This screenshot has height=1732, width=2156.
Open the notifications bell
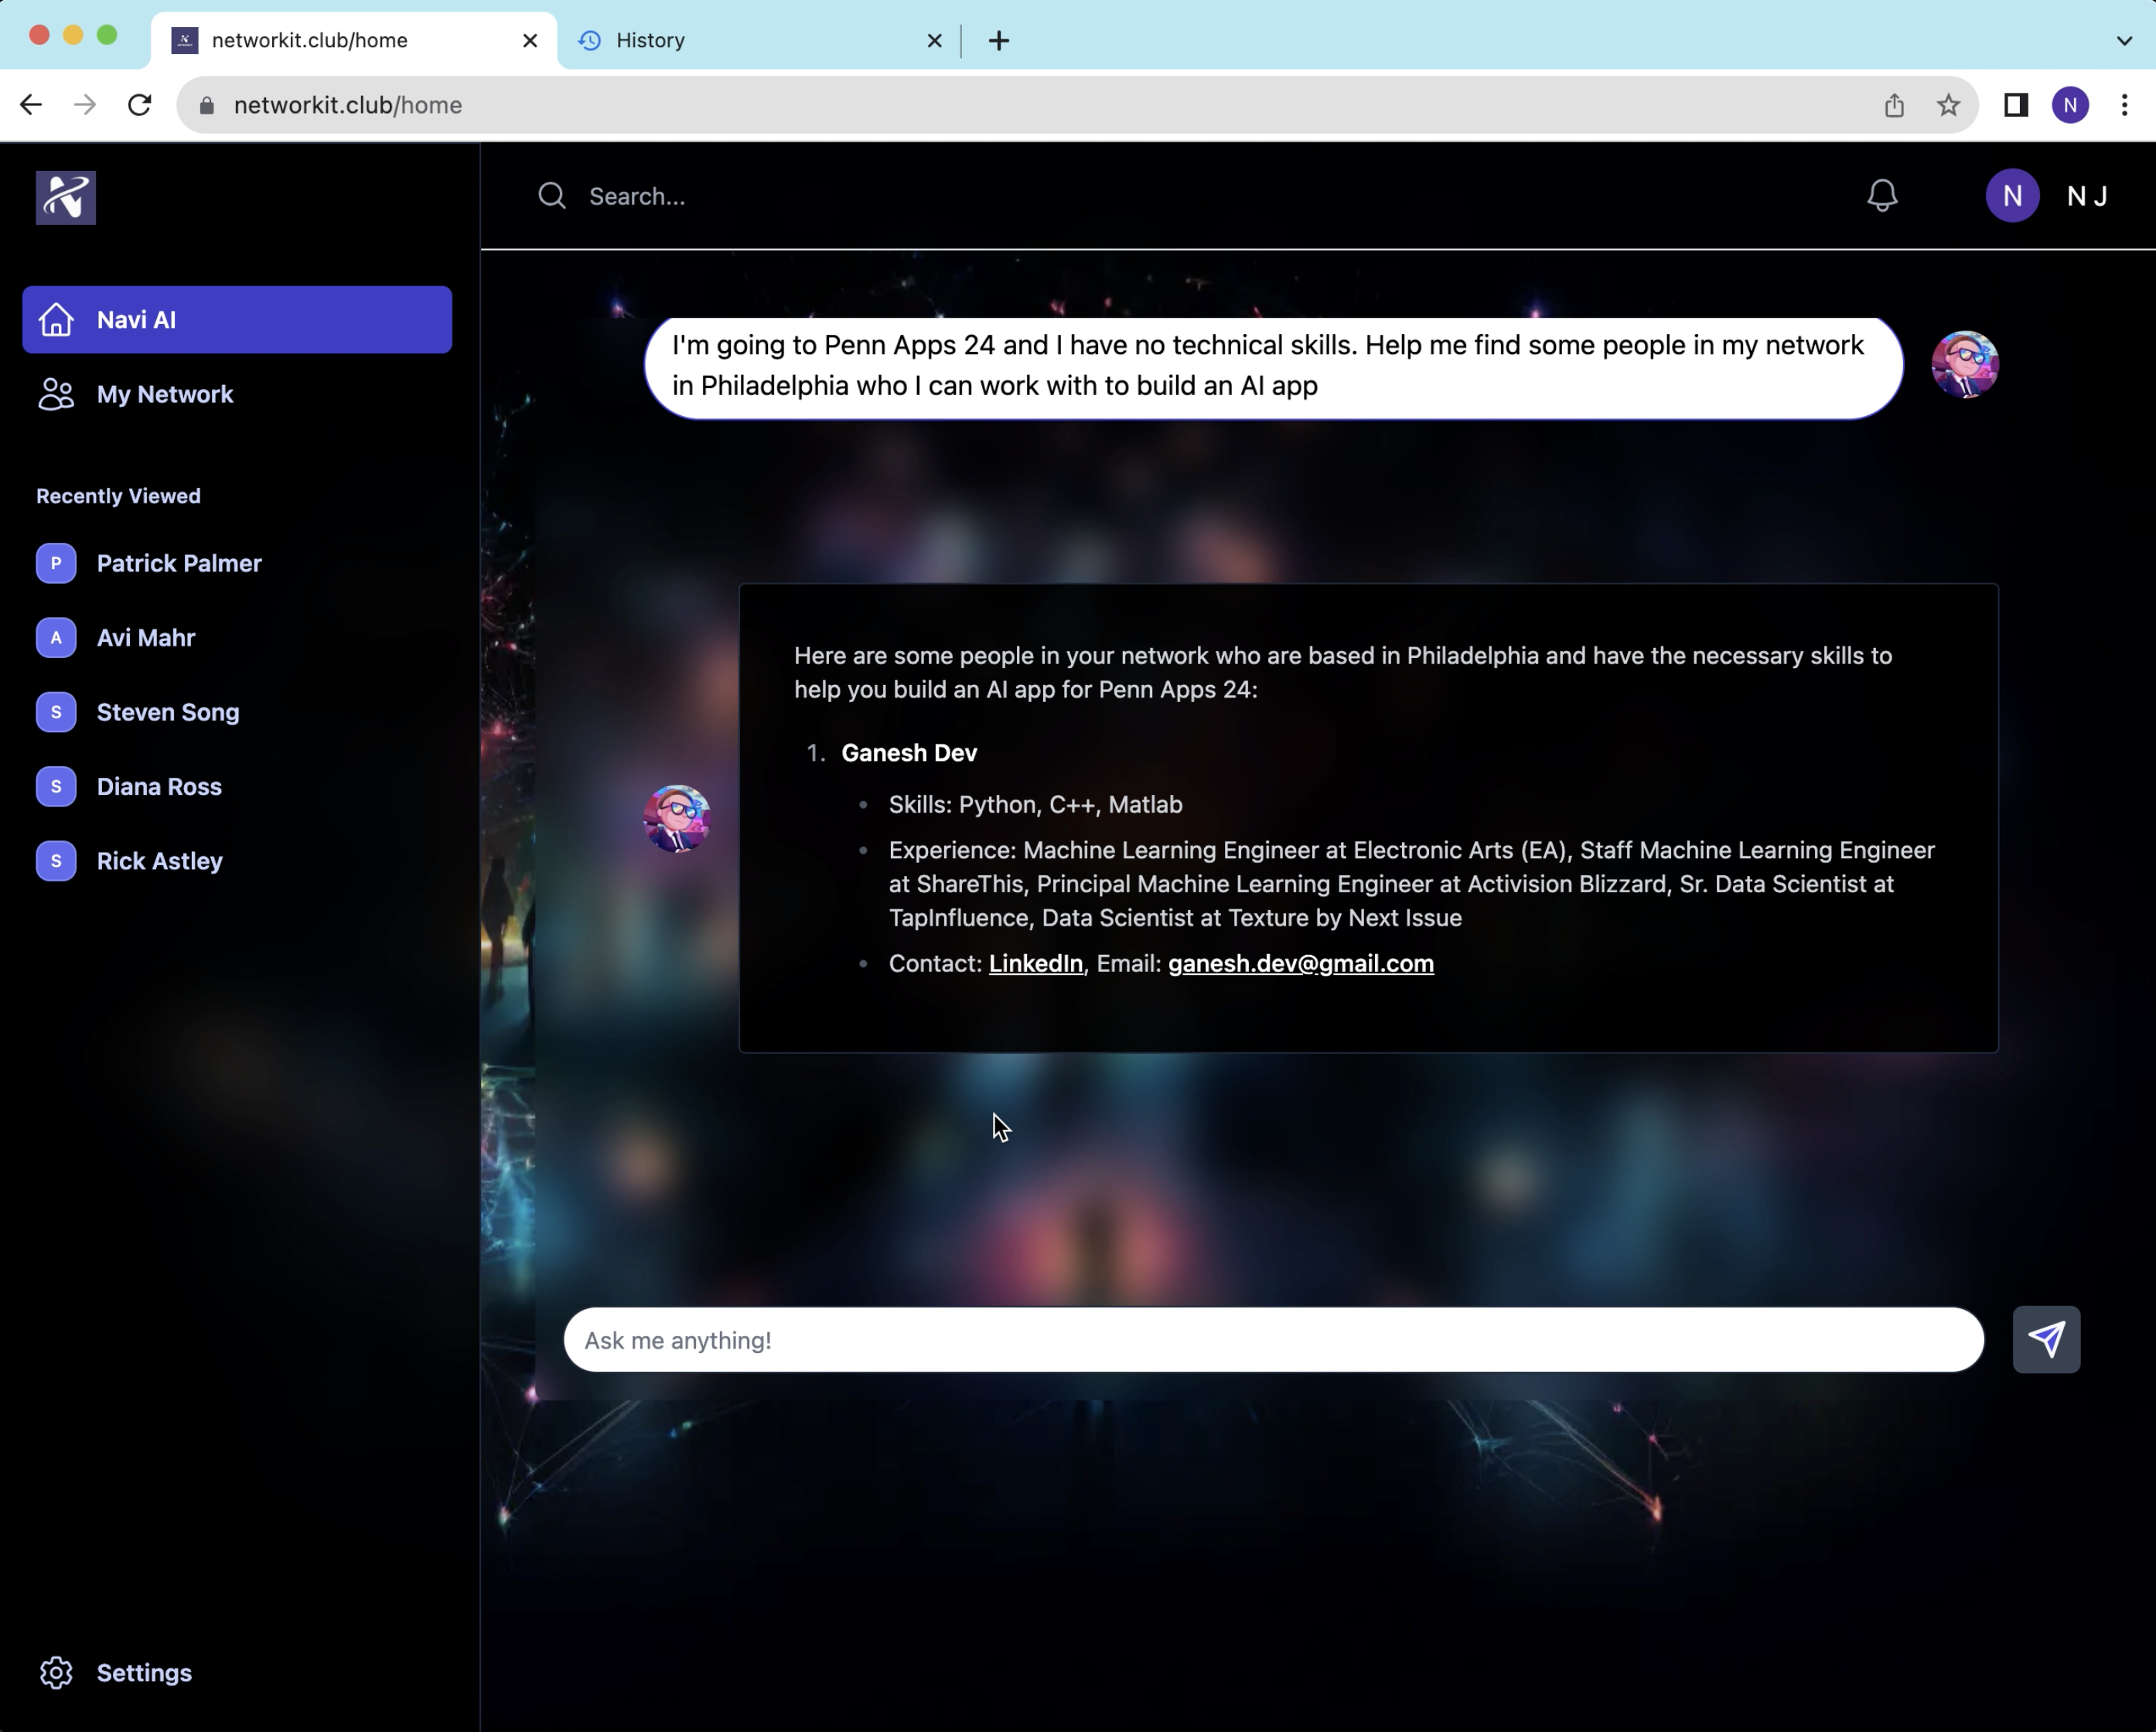[x=1881, y=196]
